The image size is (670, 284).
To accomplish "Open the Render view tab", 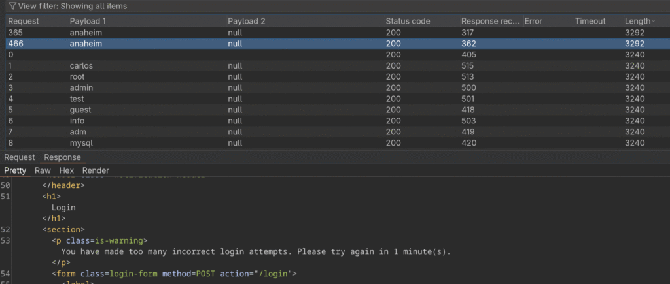I will pyautogui.click(x=96, y=170).
